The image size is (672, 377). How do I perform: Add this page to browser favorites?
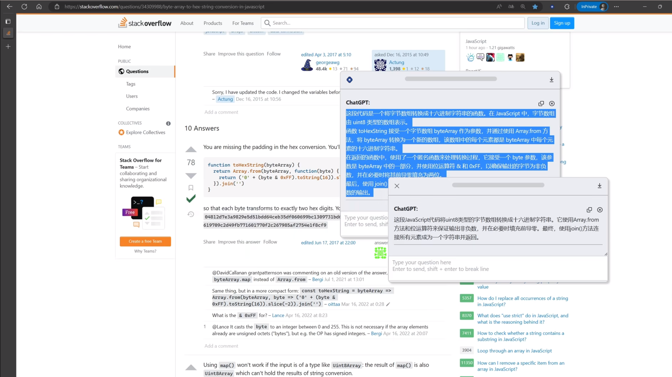pyautogui.click(x=535, y=7)
